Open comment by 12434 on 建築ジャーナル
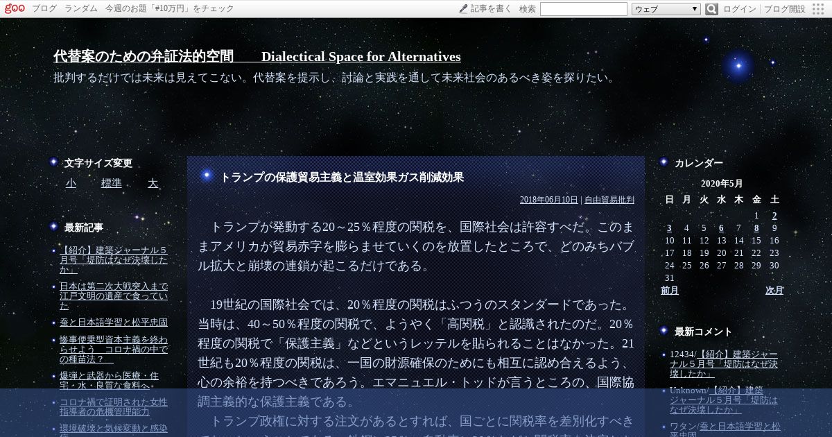The width and height of the screenshot is (832, 437). (723, 363)
